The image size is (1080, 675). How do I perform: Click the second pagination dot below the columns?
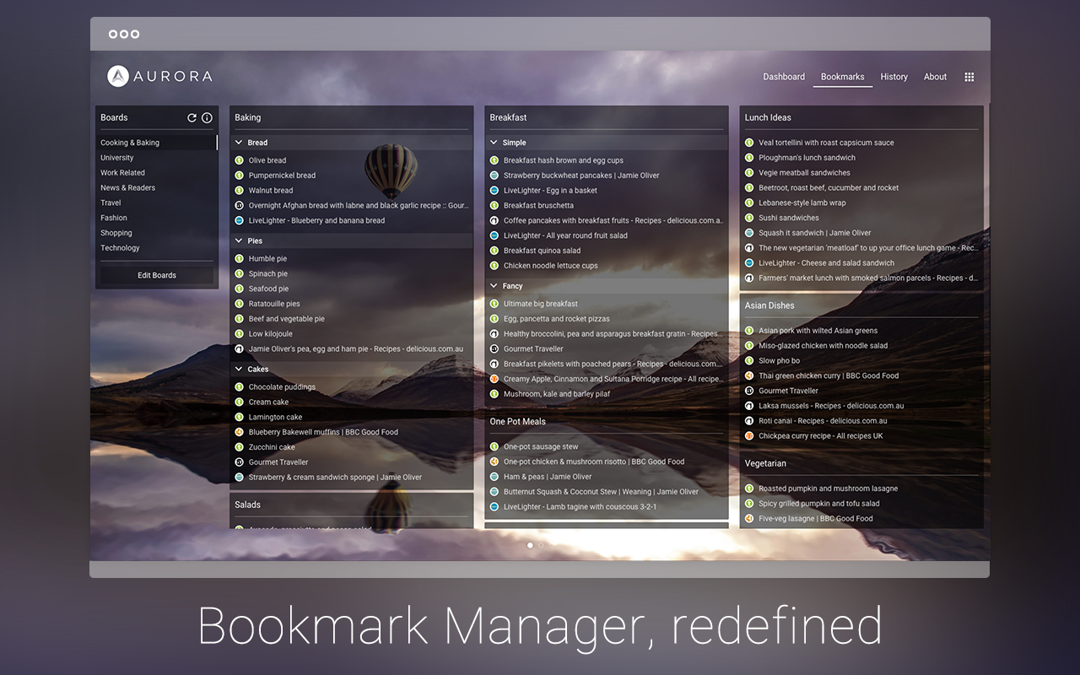[541, 545]
